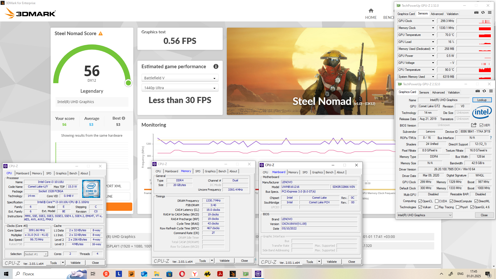This screenshot has width=496, height=279.
Task: Open SPD tab in CPU-Z Memory window
Action: coord(198,171)
